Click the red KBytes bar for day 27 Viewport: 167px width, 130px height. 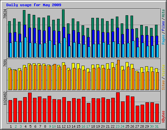click(x=137, y=114)
